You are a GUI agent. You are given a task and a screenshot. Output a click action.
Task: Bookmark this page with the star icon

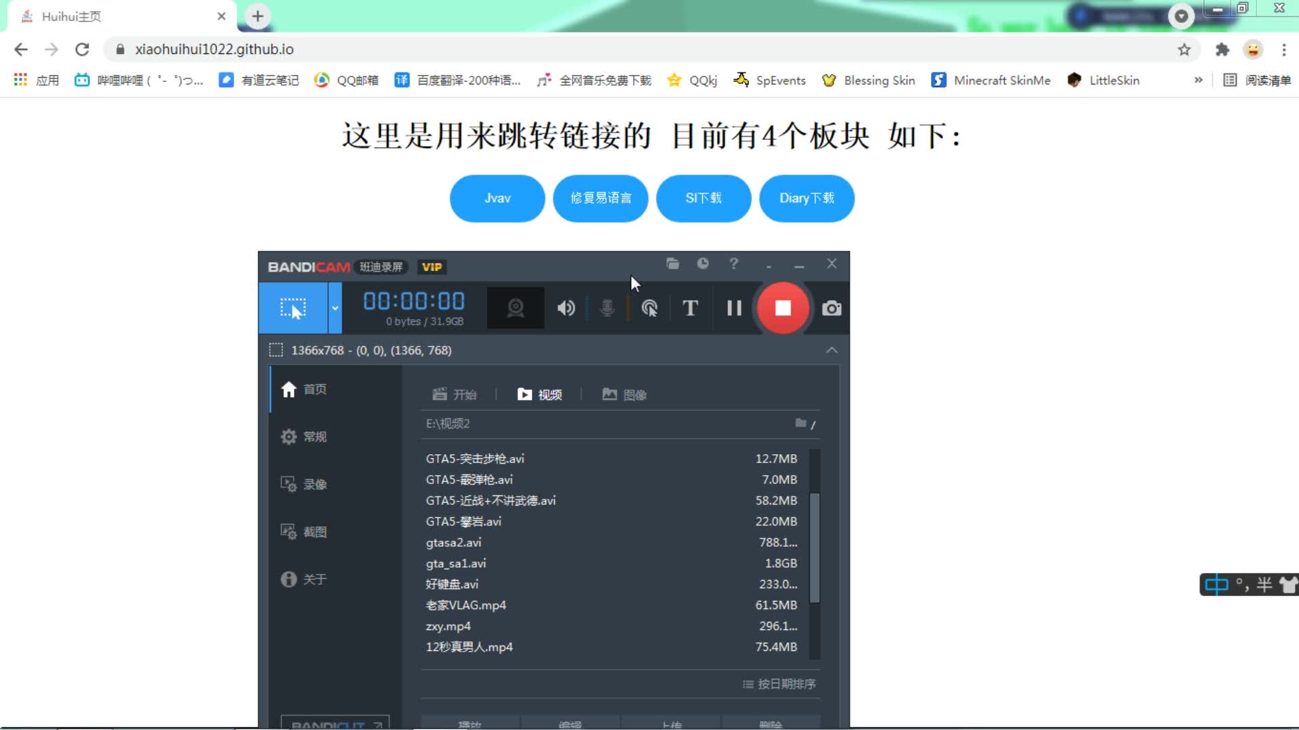point(1184,49)
